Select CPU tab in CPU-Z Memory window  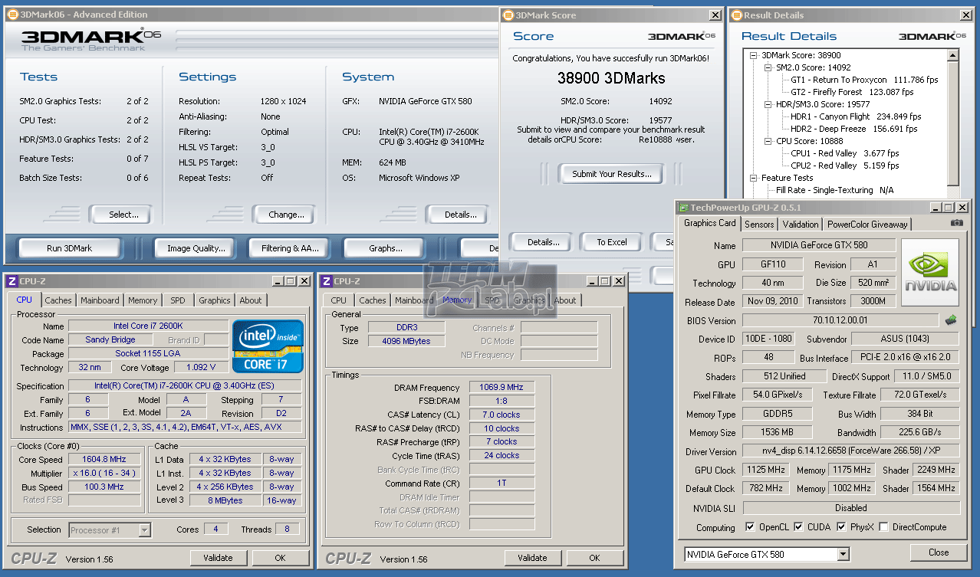tap(339, 300)
